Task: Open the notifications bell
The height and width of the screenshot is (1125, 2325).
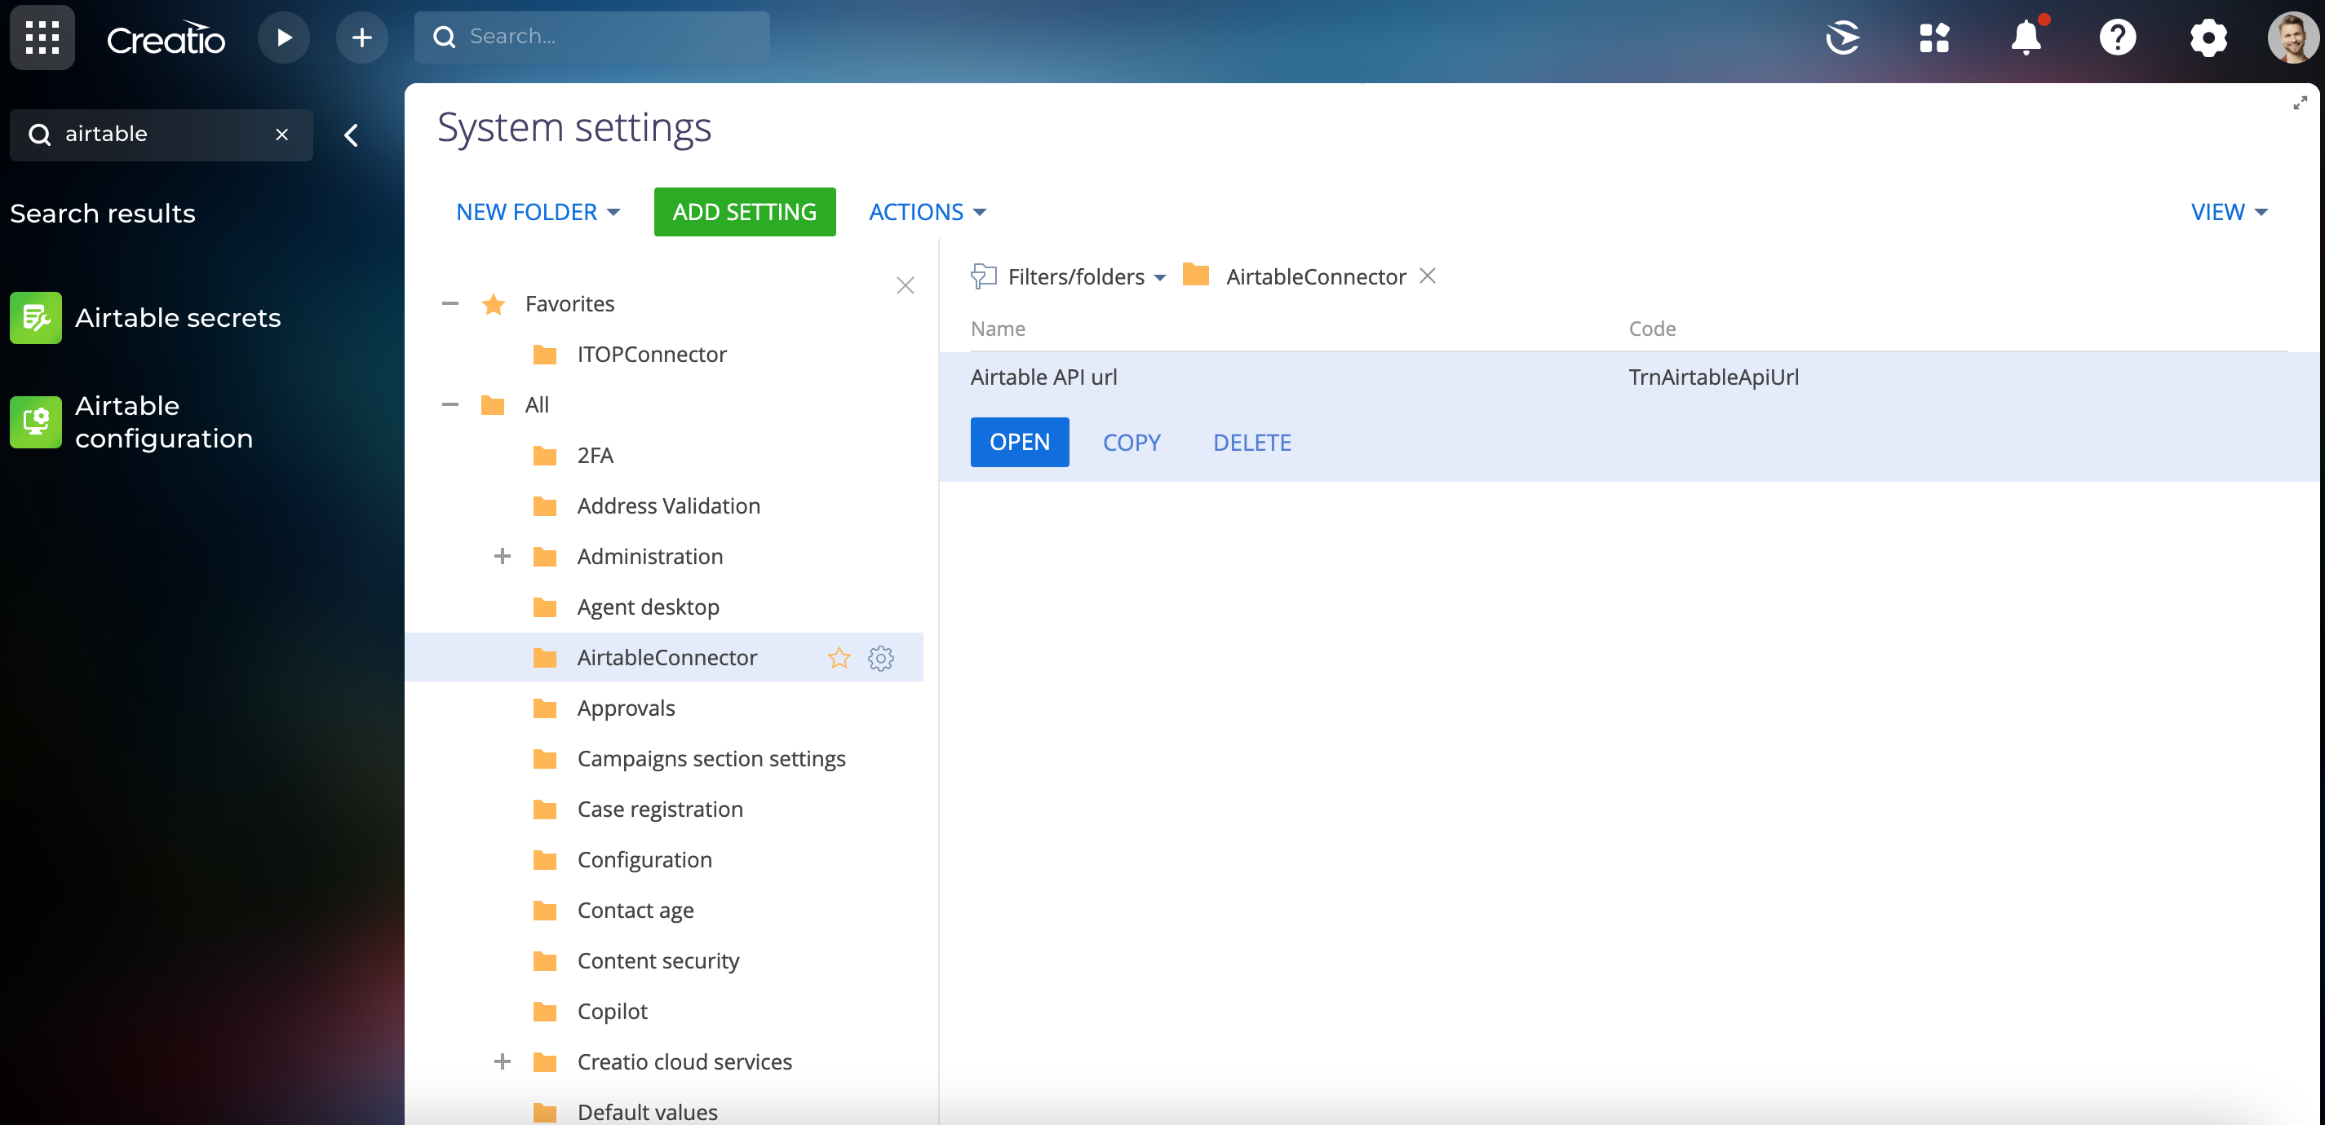Action: point(2026,37)
